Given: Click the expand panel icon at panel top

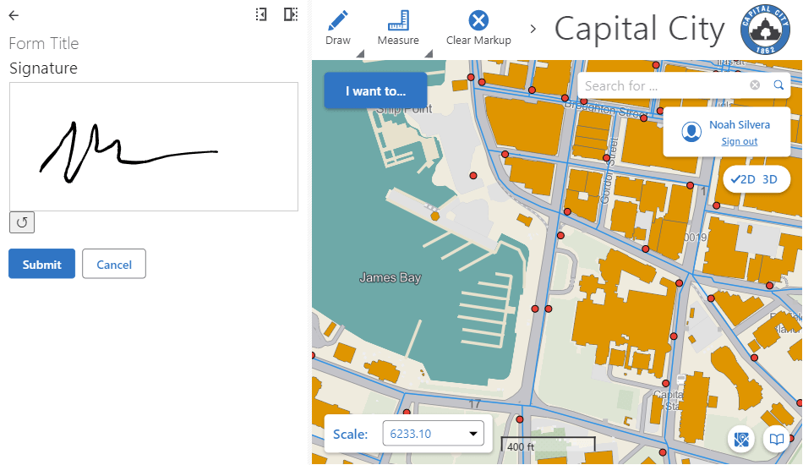Looking at the screenshot, I should pyautogui.click(x=290, y=14).
